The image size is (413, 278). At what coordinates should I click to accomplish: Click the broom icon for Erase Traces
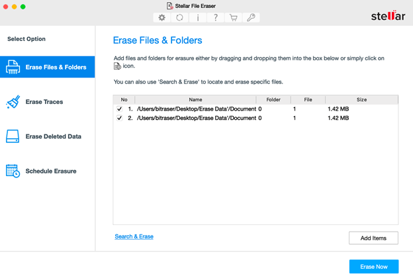[13, 102]
